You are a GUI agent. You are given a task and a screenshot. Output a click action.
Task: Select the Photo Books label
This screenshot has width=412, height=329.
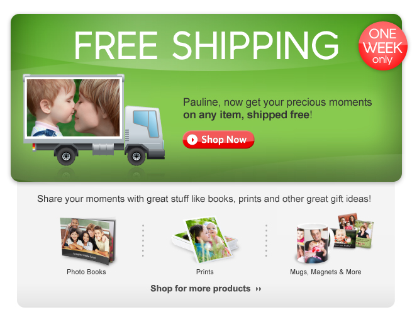coord(86,272)
